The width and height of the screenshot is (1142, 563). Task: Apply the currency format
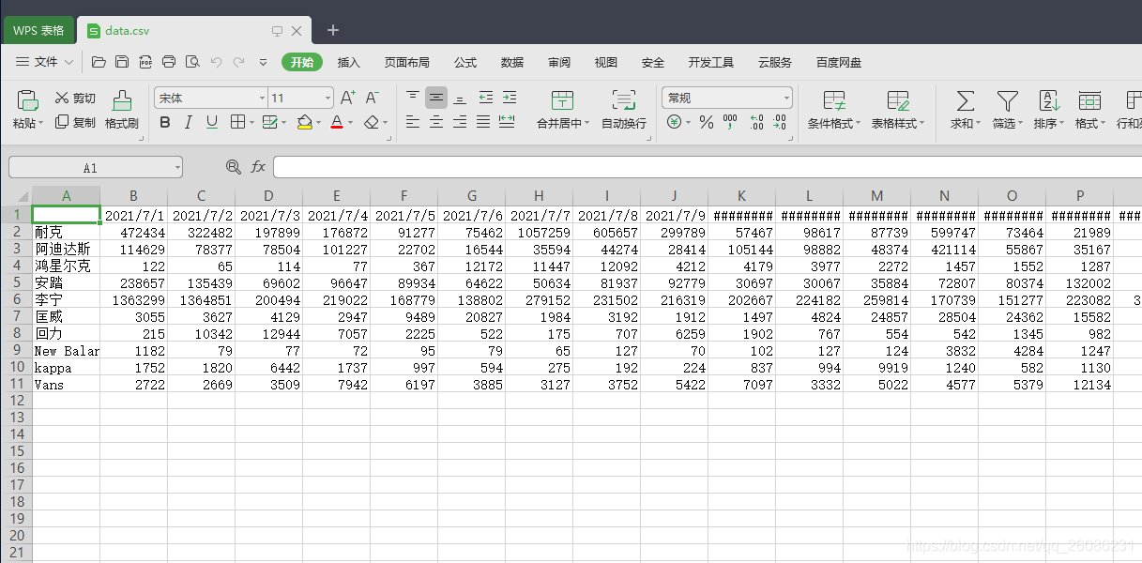[x=674, y=122]
